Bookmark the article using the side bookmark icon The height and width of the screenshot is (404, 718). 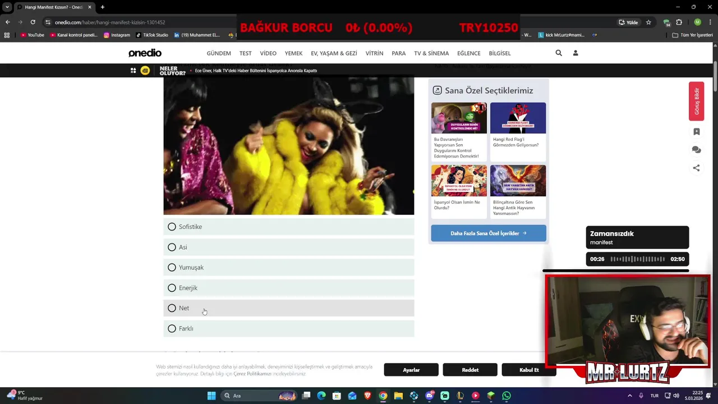pyautogui.click(x=696, y=132)
